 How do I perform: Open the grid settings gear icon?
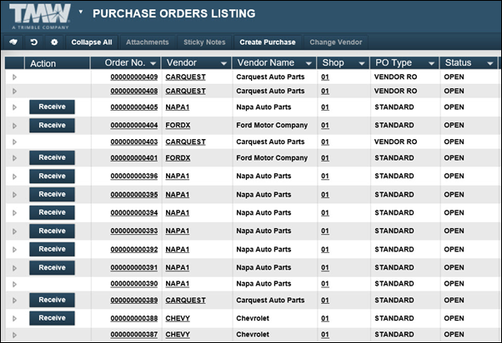point(54,42)
